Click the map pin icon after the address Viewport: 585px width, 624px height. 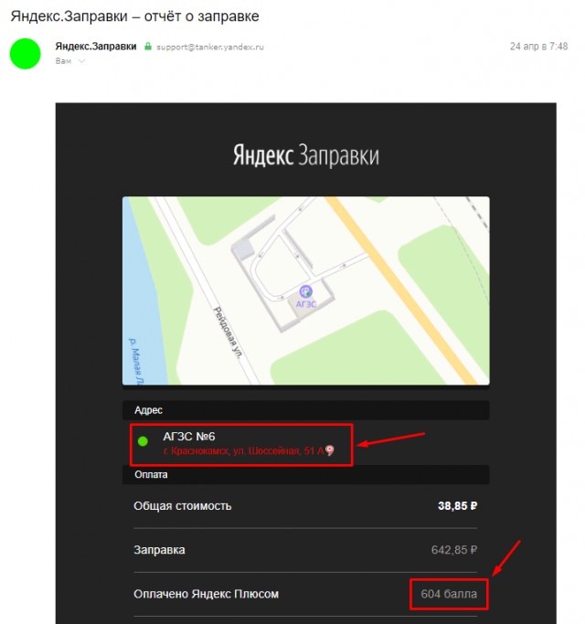(330, 450)
